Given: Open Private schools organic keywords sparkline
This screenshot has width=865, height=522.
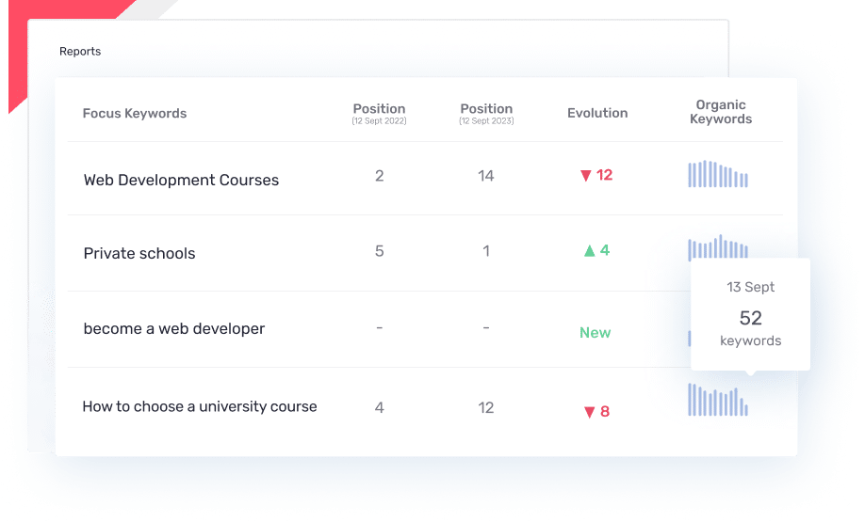Looking at the screenshot, I should tap(718, 246).
